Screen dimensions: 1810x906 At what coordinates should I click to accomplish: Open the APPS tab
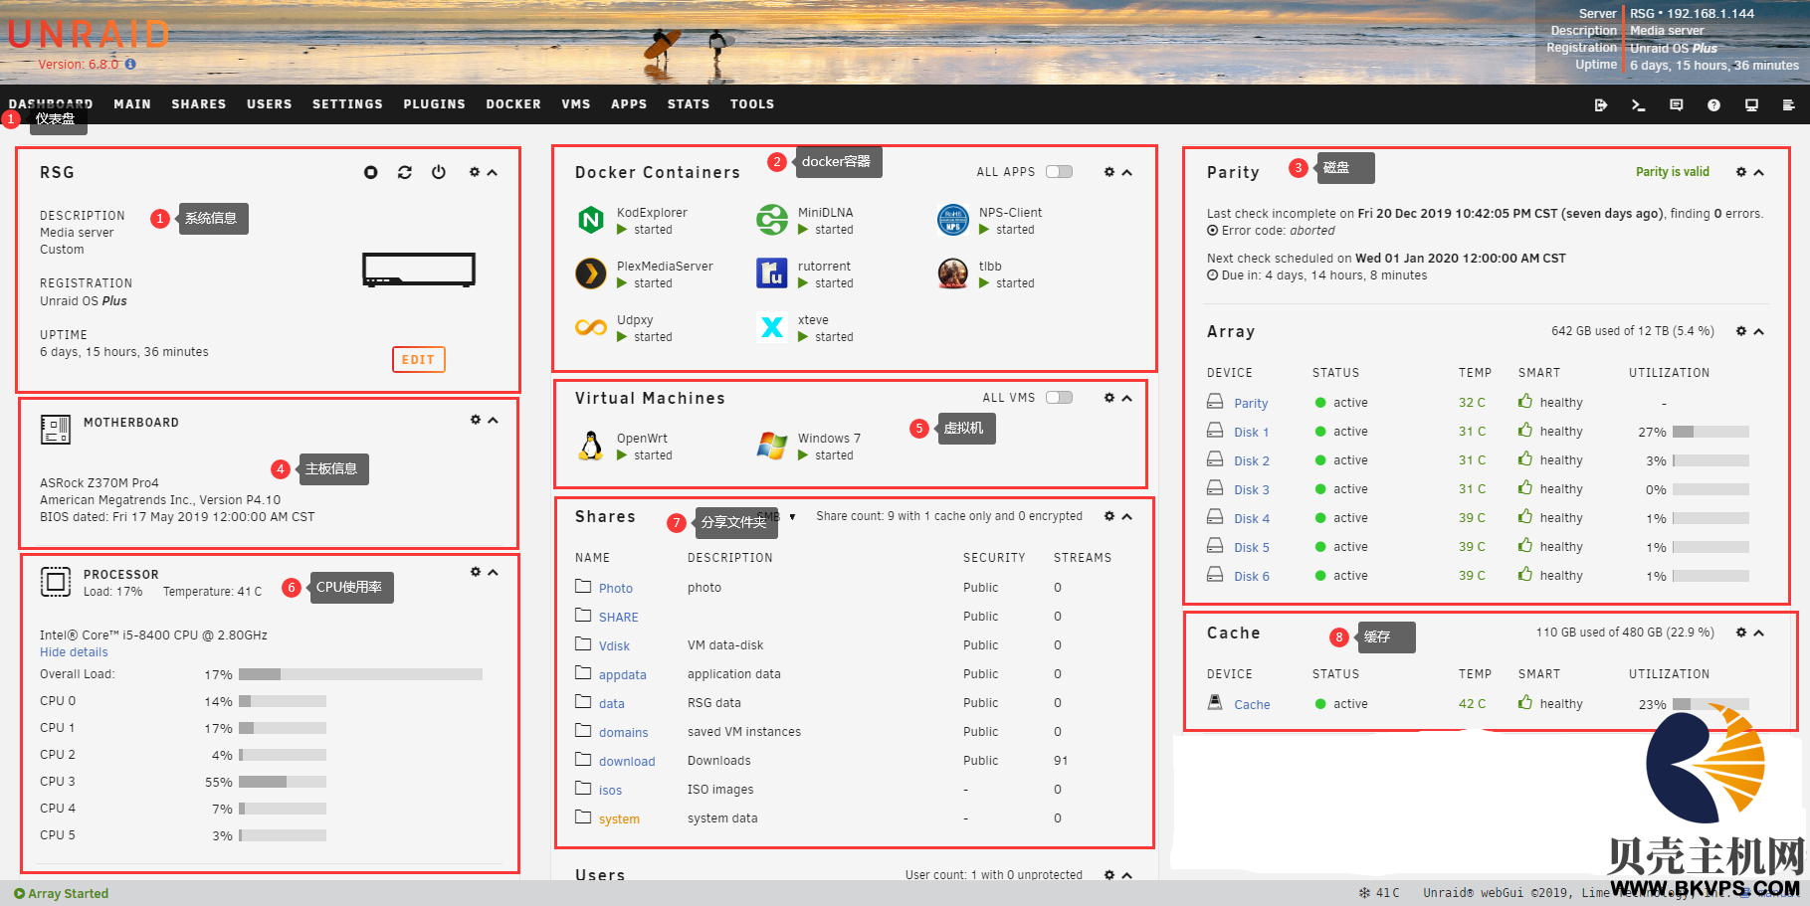[x=629, y=104]
